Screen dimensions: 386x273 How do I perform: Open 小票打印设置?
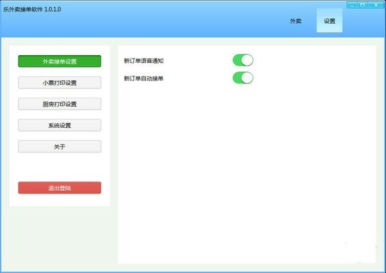(x=60, y=83)
